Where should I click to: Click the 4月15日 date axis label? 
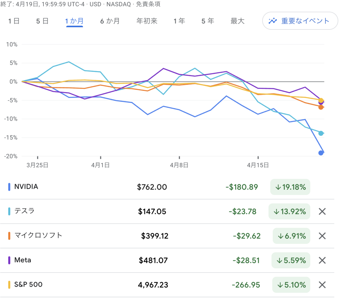point(258,165)
